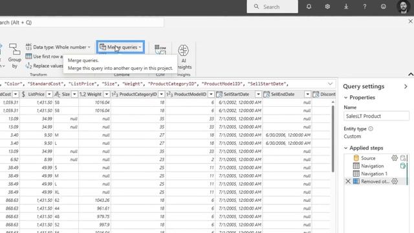414x233 pixels.
Task: Open Removed other columns settings gear
Action: tap(395, 181)
